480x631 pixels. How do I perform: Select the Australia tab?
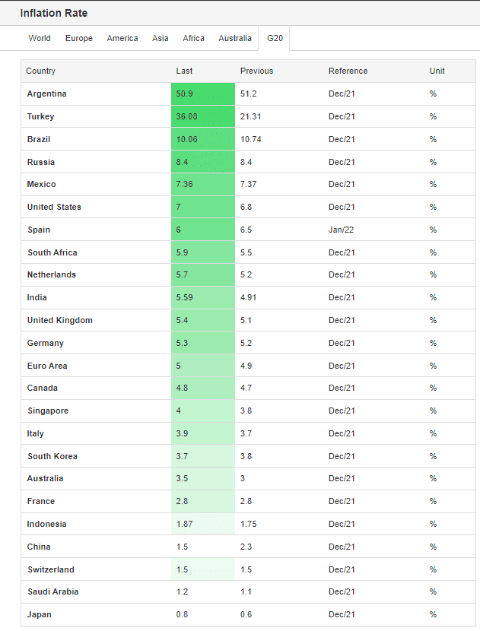click(235, 38)
